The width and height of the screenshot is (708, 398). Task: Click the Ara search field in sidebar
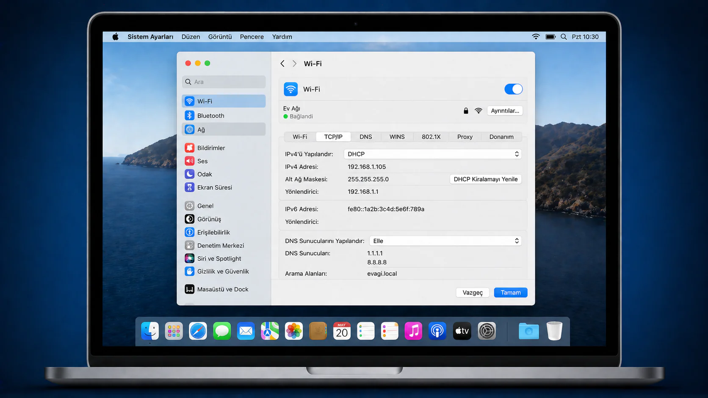[224, 82]
